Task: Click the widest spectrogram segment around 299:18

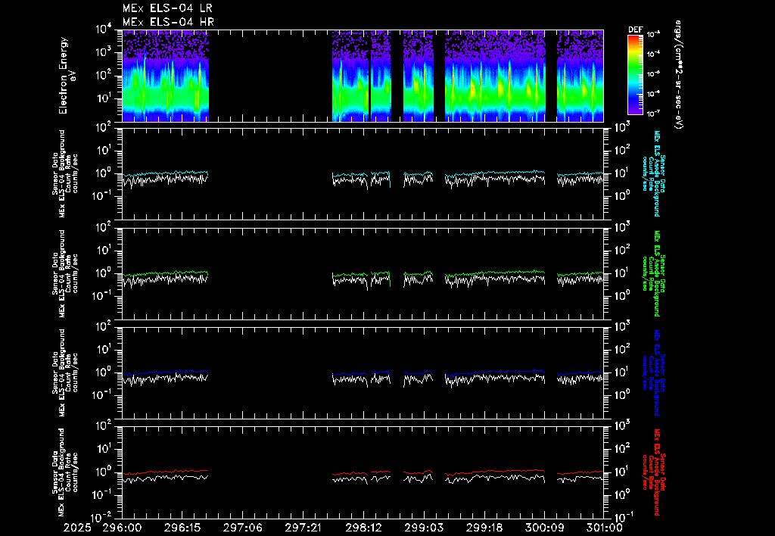Action: [x=495, y=76]
